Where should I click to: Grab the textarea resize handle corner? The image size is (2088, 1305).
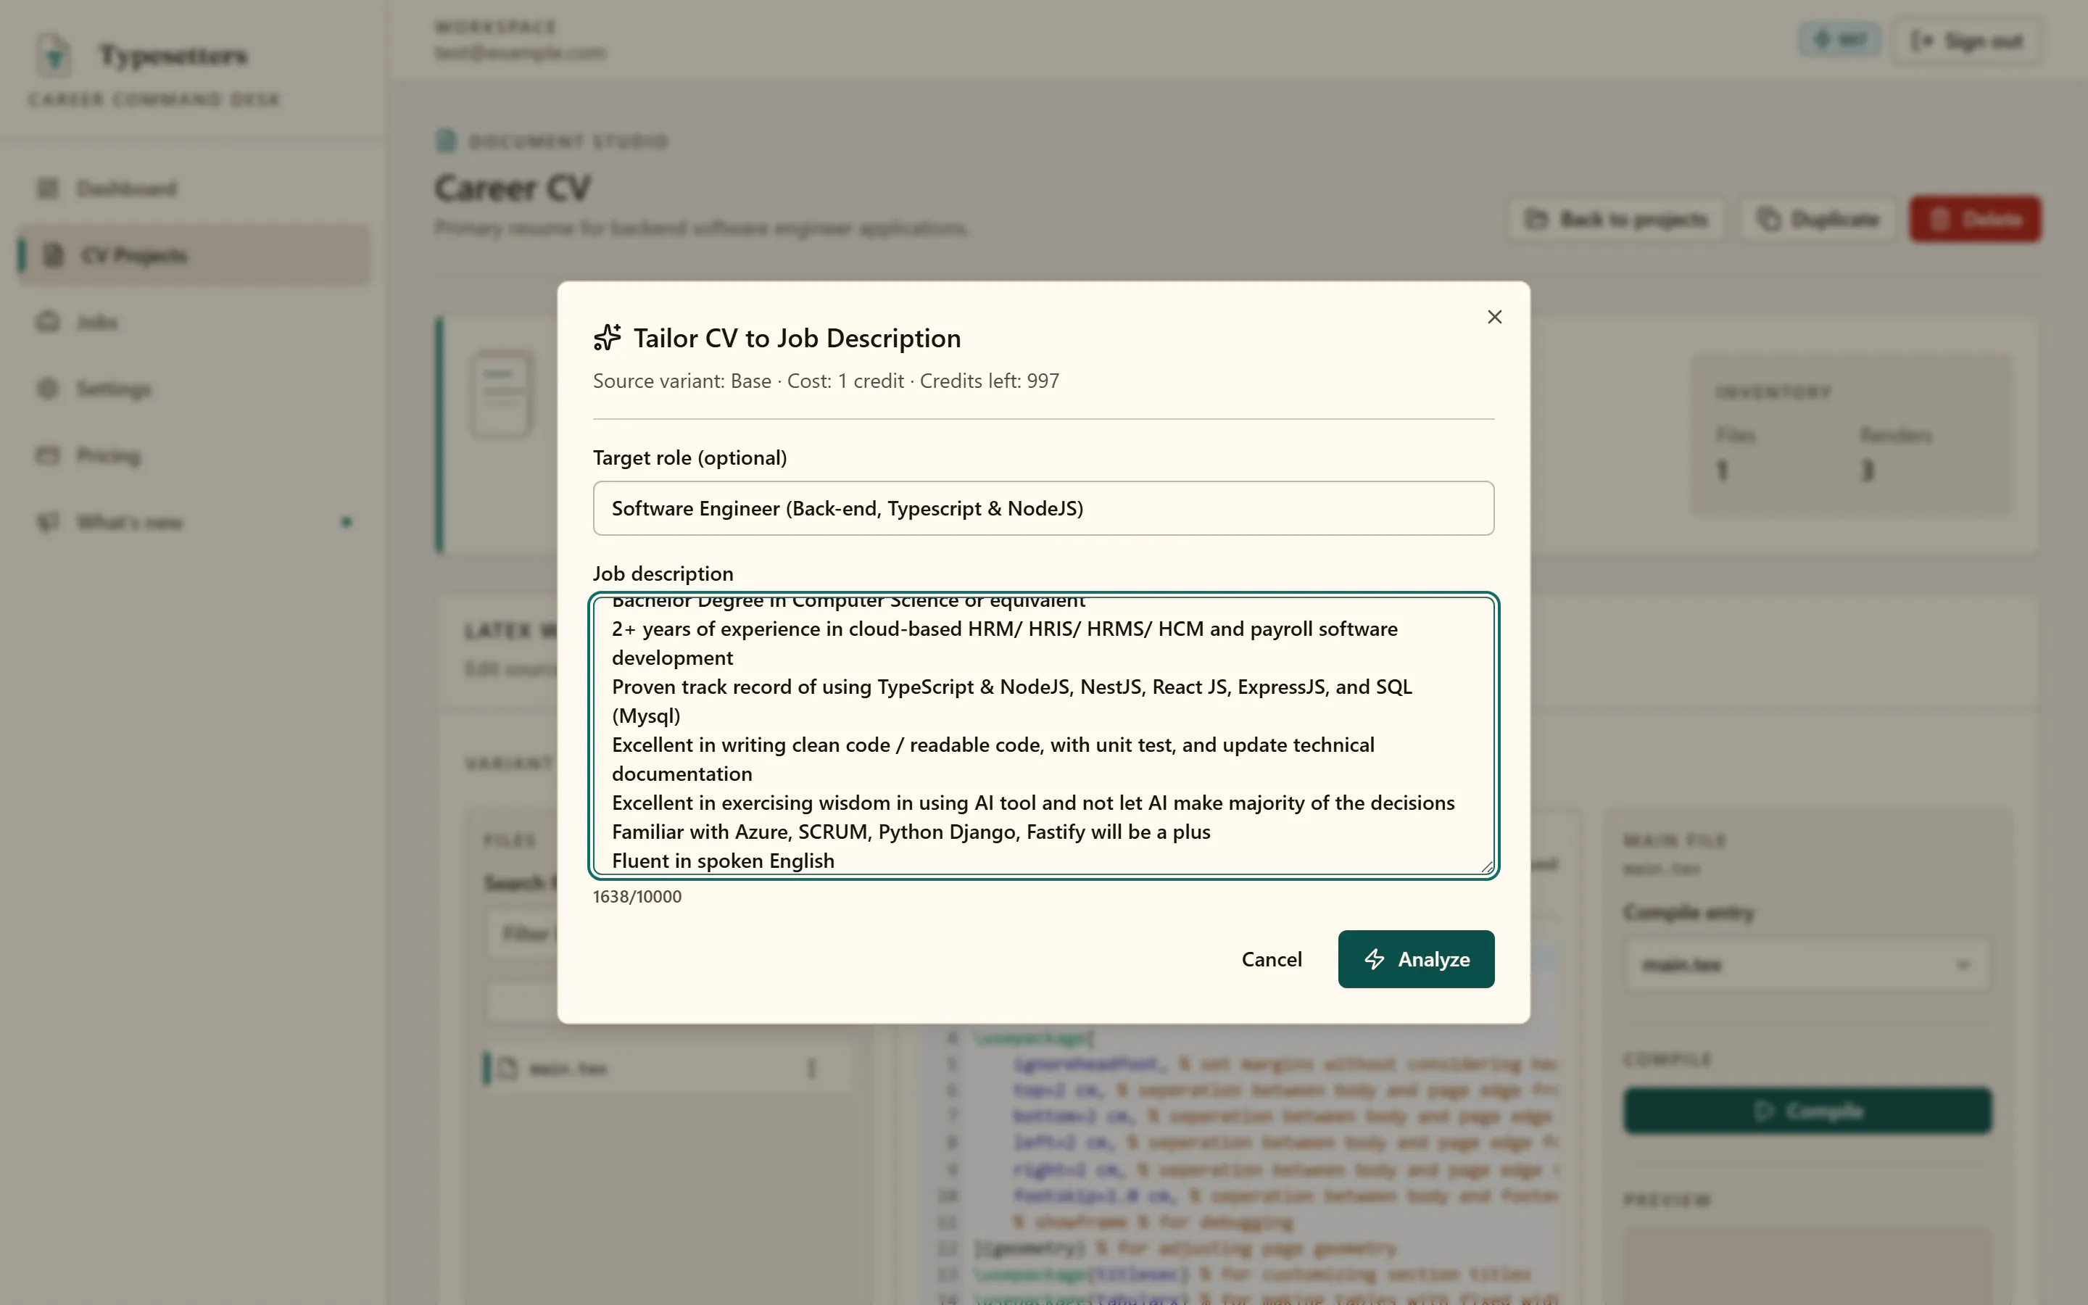(1487, 866)
